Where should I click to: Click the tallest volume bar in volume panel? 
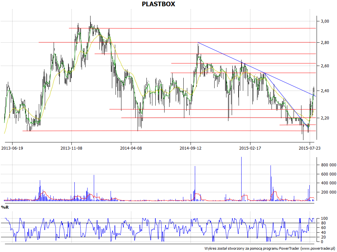pyautogui.click(x=241, y=179)
